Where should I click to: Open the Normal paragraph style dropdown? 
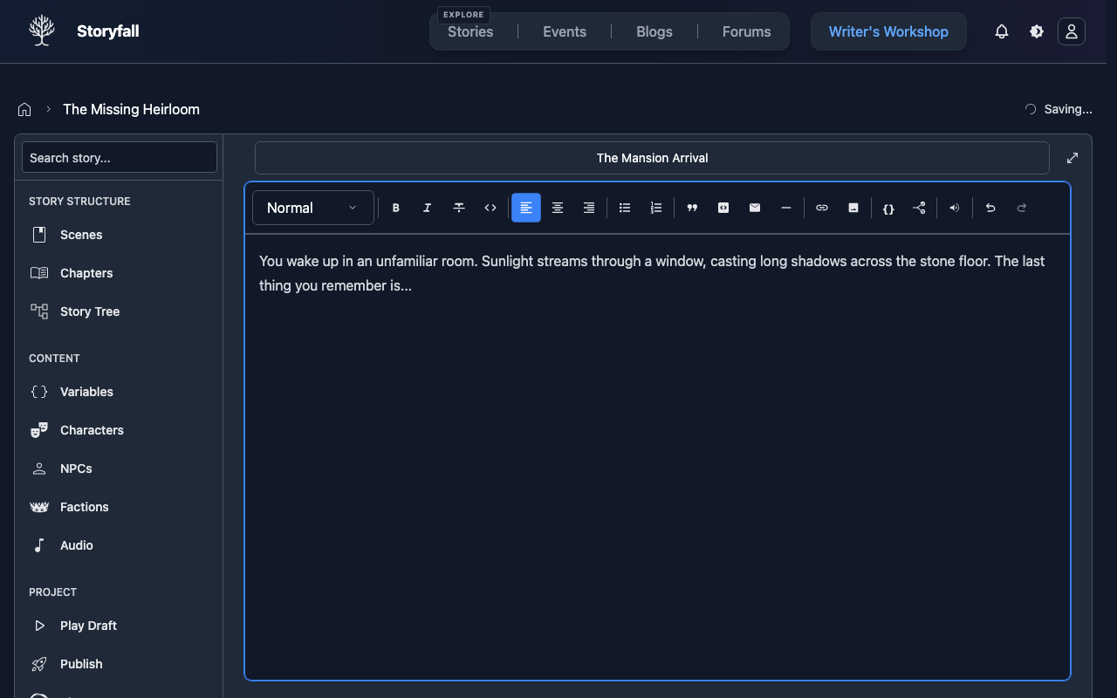tap(312, 208)
